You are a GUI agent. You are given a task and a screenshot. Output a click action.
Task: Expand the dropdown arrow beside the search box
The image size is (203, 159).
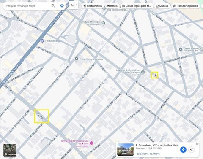click(77, 5)
